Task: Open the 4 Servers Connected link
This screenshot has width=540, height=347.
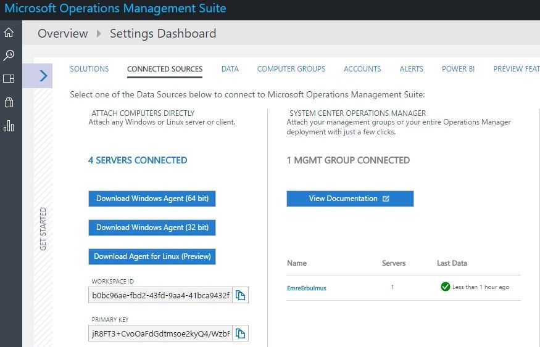Action: click(x=138, y=160)
